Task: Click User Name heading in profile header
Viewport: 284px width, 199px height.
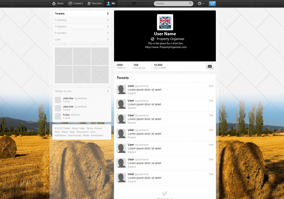Action: (x=165, y=34)
